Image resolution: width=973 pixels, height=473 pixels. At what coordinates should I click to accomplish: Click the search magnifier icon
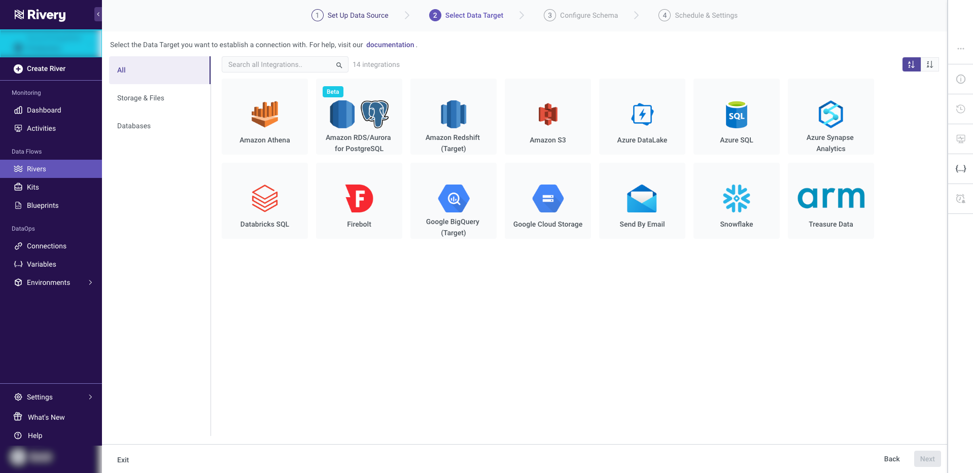click(339, 65)
